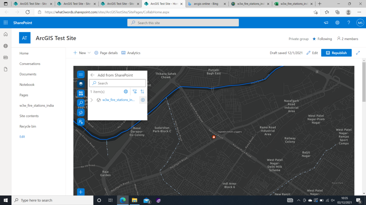Click the globe site scope icon
This screenshot has width=366, height=205.
point(126,92)
